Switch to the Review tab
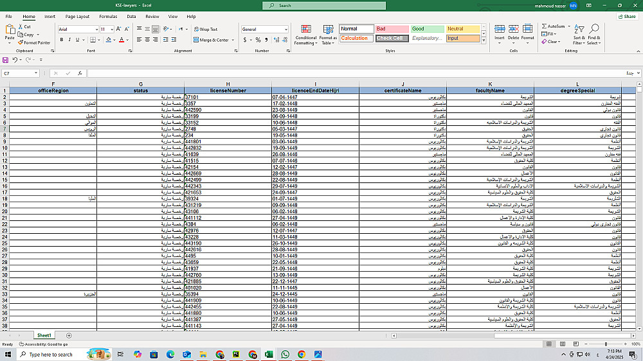643x361 pixels. point(152,17)
